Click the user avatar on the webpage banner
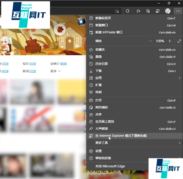183x179 pixels. point(81,21)
